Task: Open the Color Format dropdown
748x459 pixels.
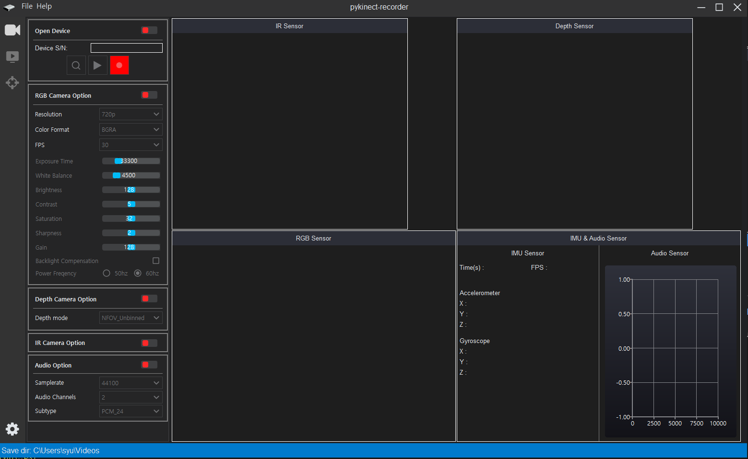Action: point(131,130)
